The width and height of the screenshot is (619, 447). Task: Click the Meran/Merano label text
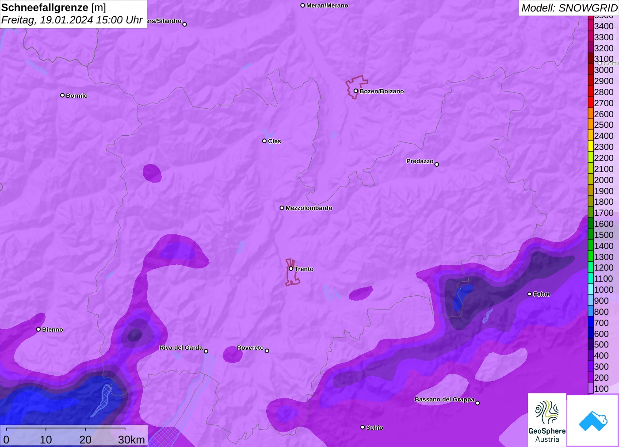coord(327,5)
